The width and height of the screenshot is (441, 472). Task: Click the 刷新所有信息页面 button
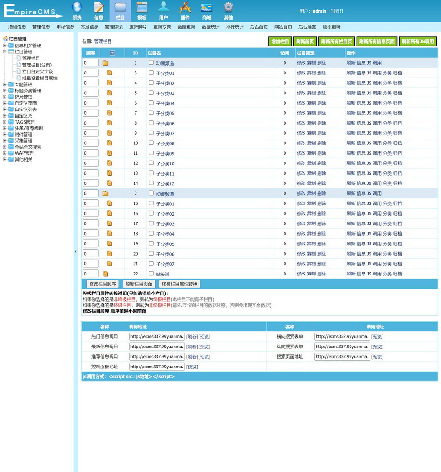pyautogui.click(x=377, y=41)
